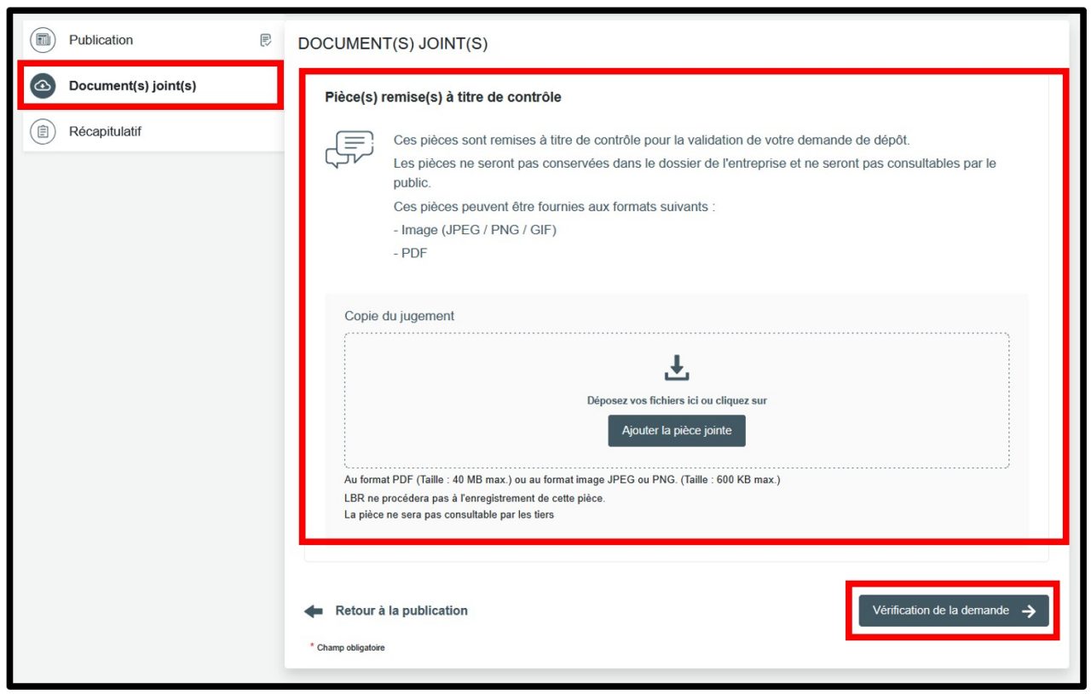Click the Pièce(s) remise(s) à titre de contrôle heading
Screen dimensions: 1091x694
point(442,97)
